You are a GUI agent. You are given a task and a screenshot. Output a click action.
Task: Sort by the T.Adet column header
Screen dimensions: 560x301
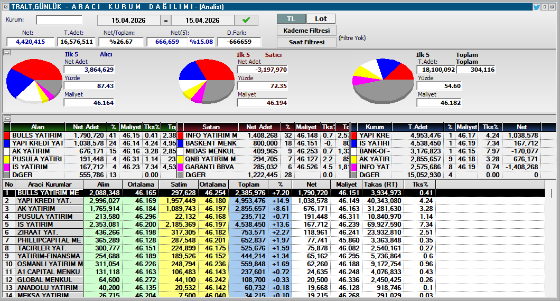click(418, 127)
